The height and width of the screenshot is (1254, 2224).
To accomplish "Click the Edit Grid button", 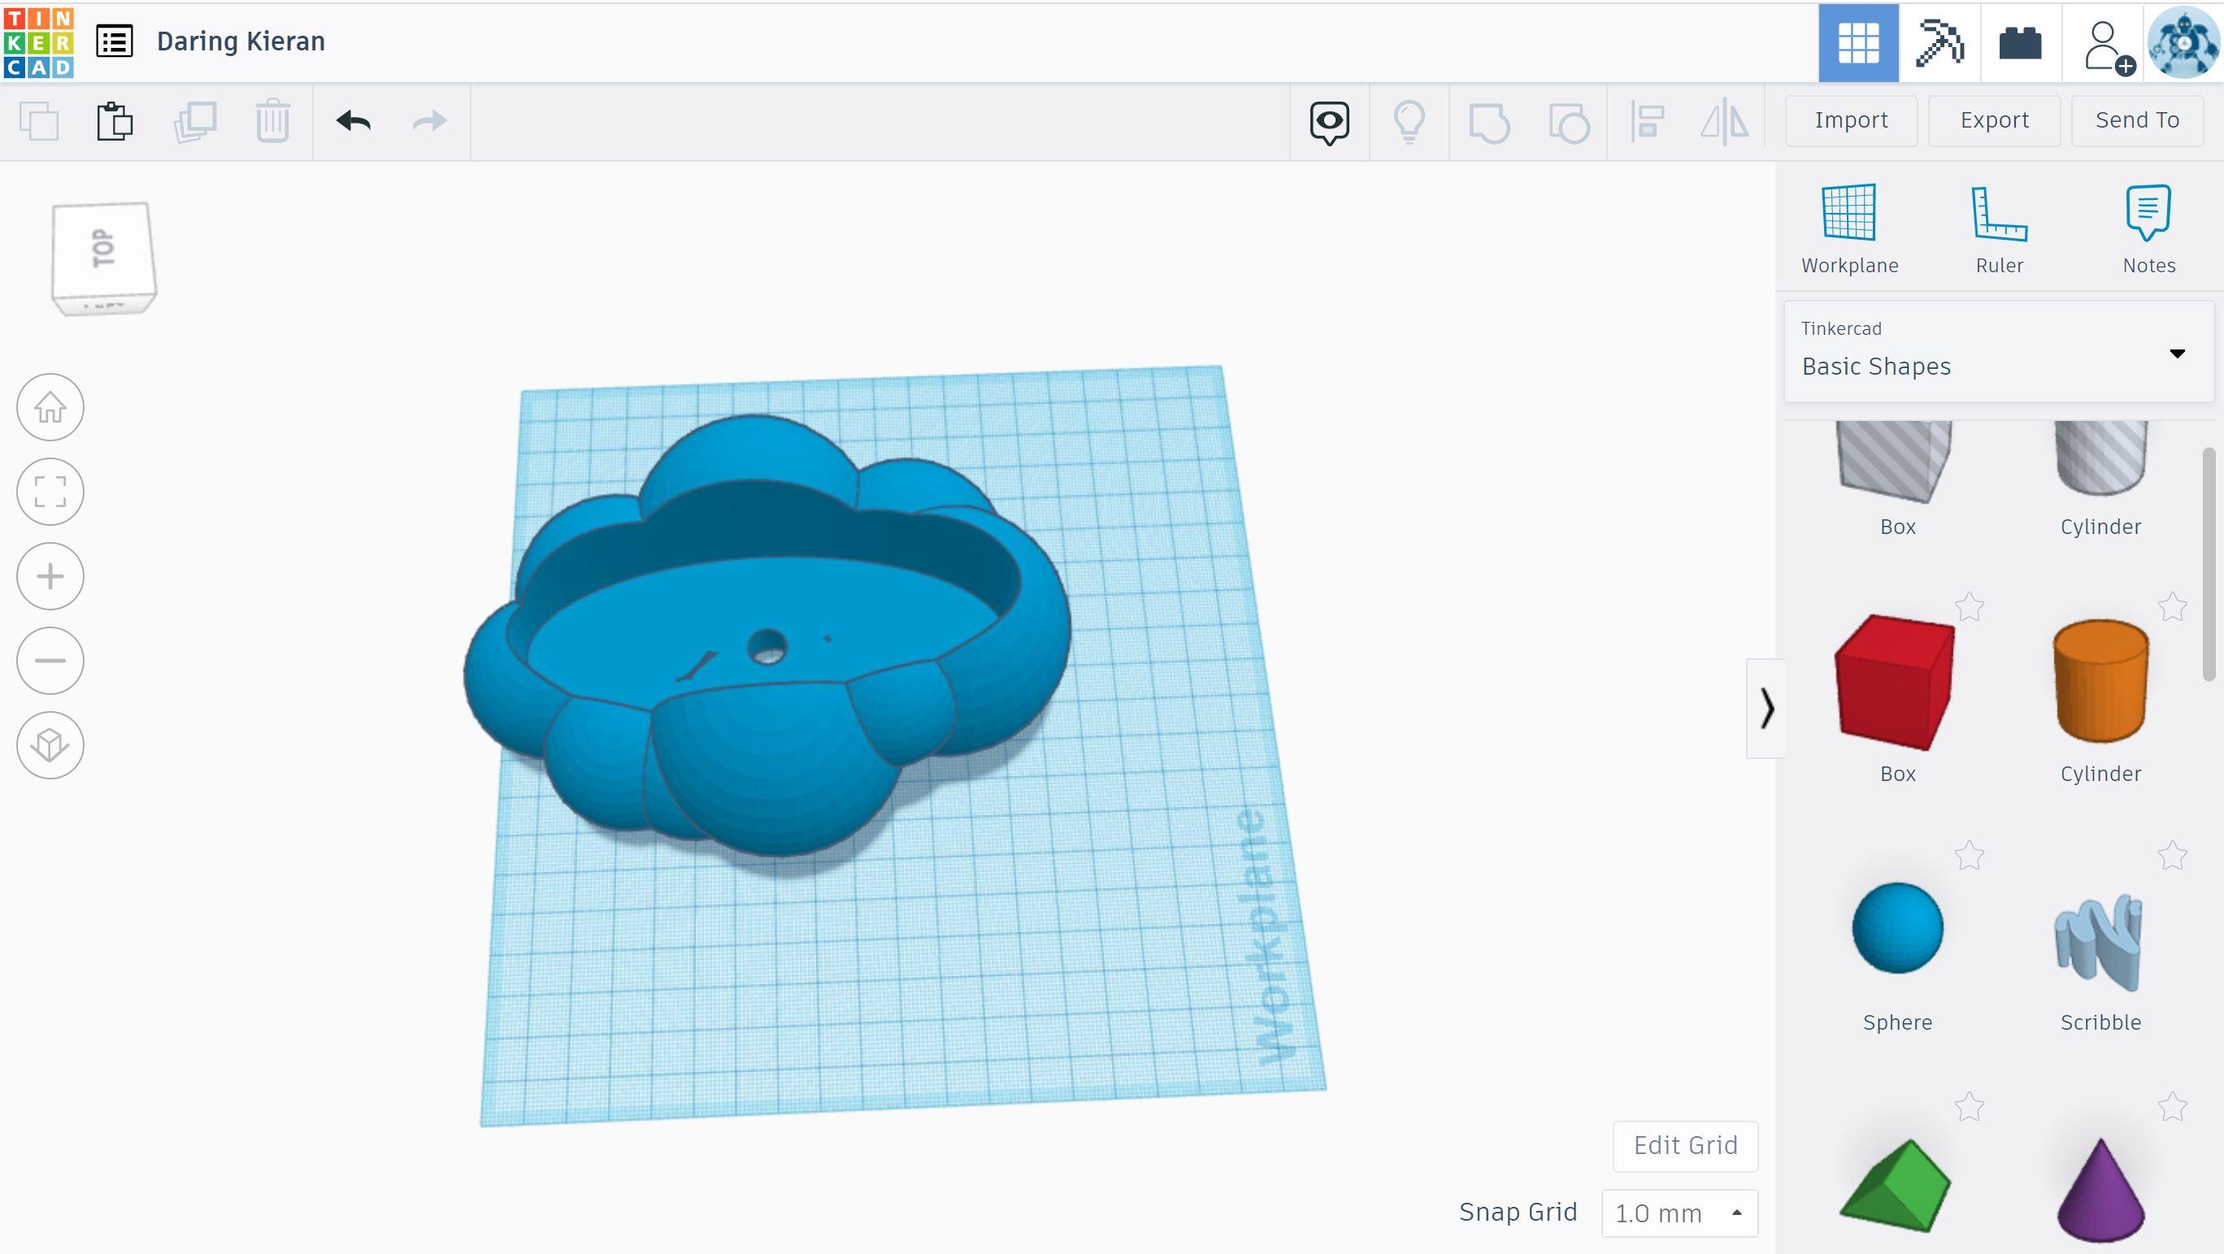I will click(1684, 1145).
